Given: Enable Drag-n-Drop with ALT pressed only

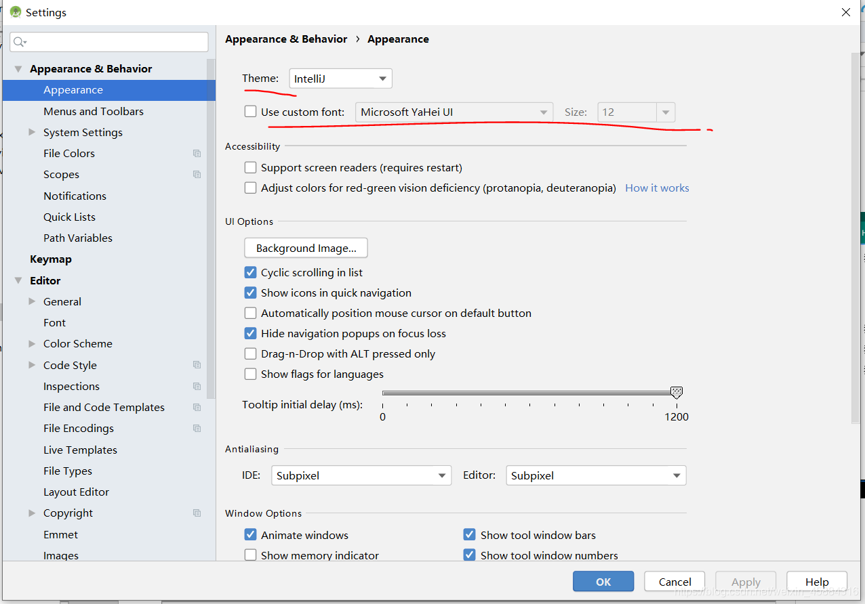Looking at the screenshot, I should 251,353.
